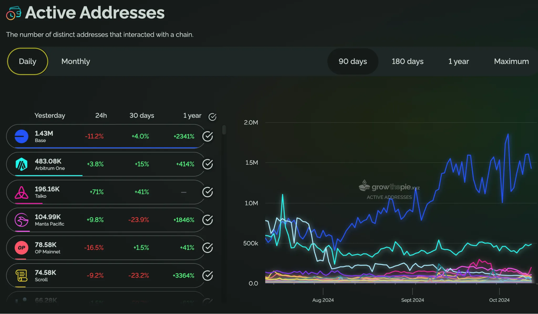
Task: Choose the 1 year timespan
Action: (458, 62)
